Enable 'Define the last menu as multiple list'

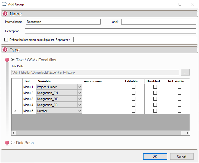[x=6, y=40]
